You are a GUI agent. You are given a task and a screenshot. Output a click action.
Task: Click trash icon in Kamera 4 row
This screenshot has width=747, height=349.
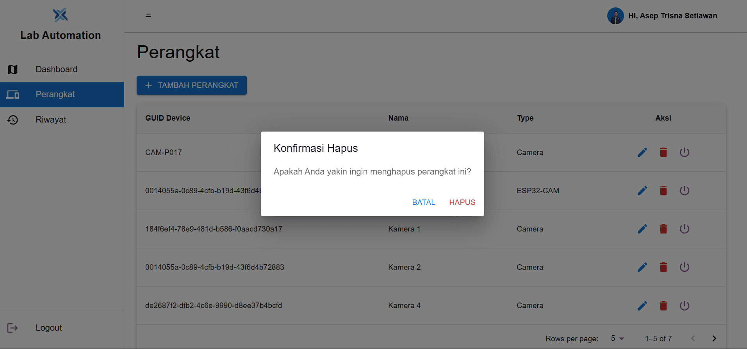coord(663,305)
